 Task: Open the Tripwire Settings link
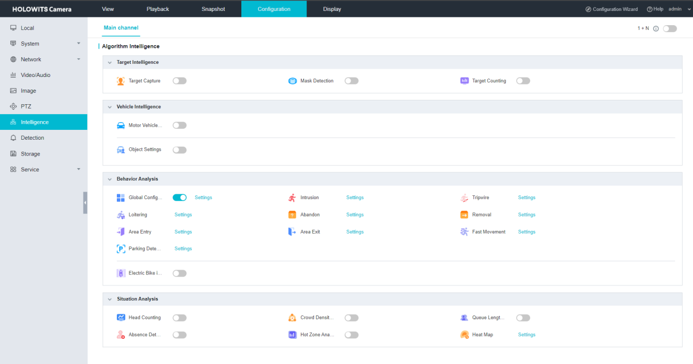click(526, 198)
